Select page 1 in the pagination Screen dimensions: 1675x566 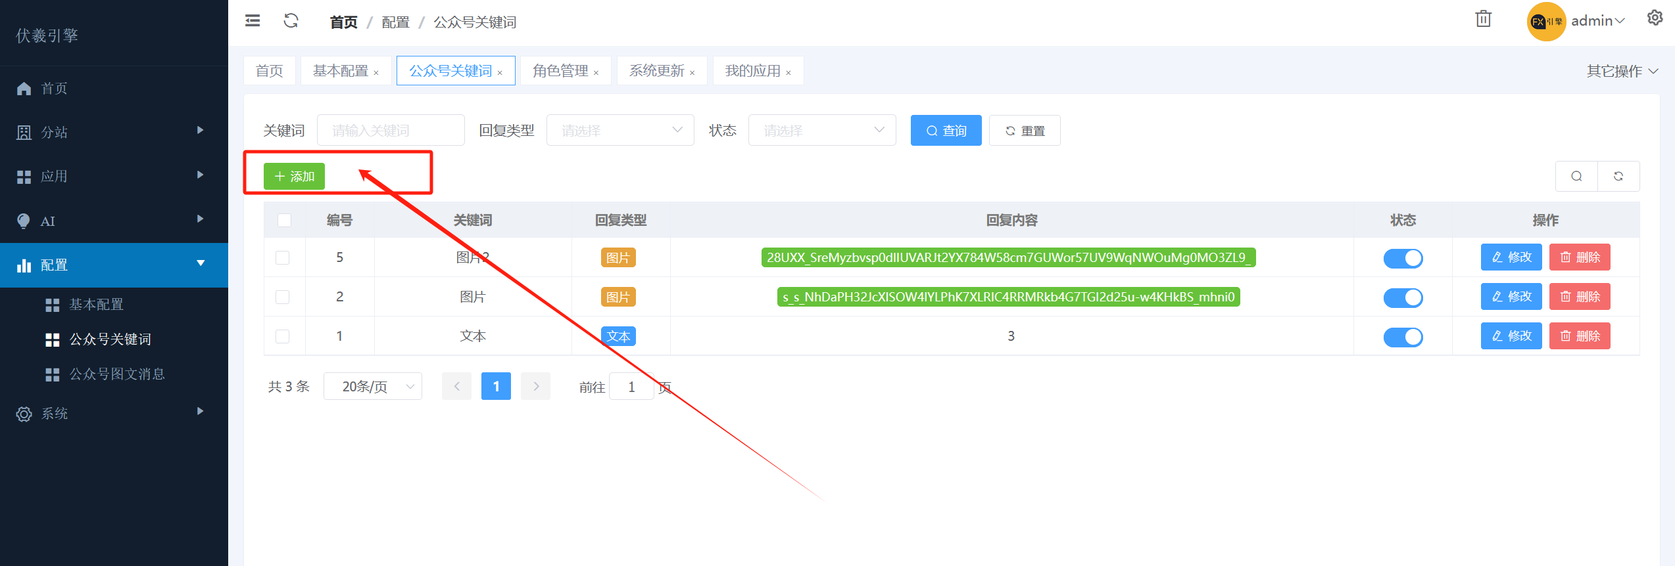click(x=496, y=386)
